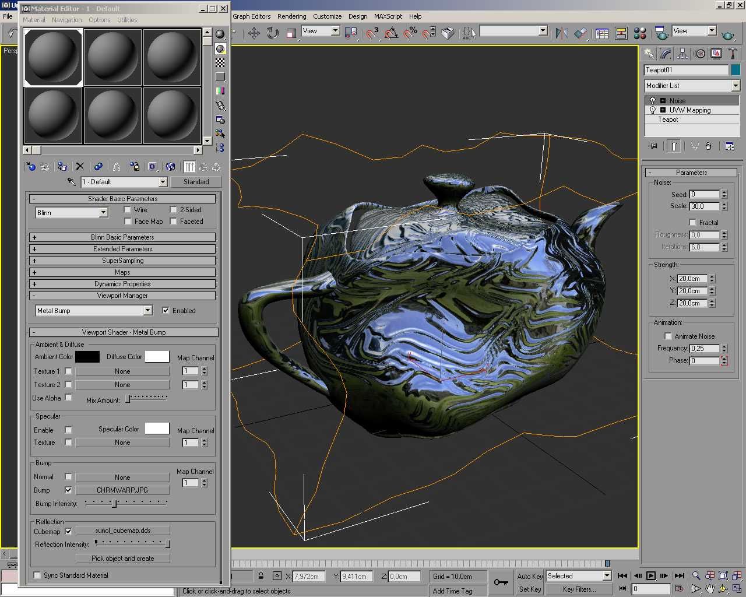Toggle the Angle Snap icon

coord(392,33)
